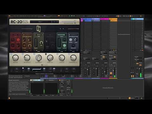Select the magenta track header
Viewport: 152px width, 114px height.
coord(104,19)
